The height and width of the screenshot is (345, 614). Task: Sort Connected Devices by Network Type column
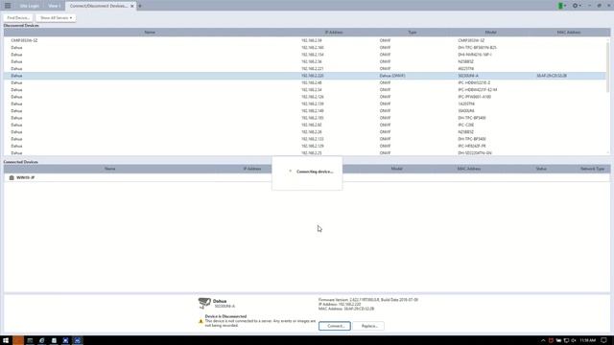click(593, 169)
